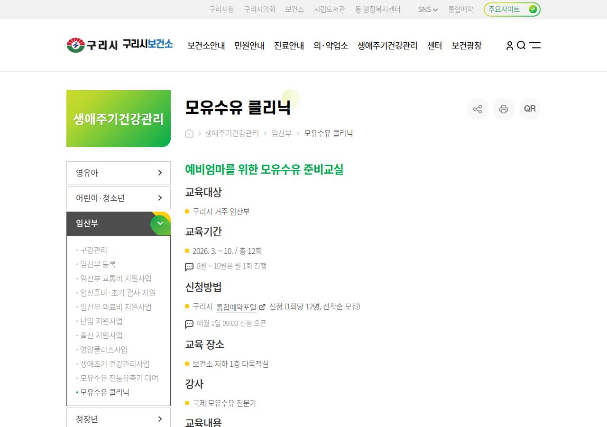607x427 pixels.
Task: Select 출산 지원사업 sidebar item
Action: [101, 335]
